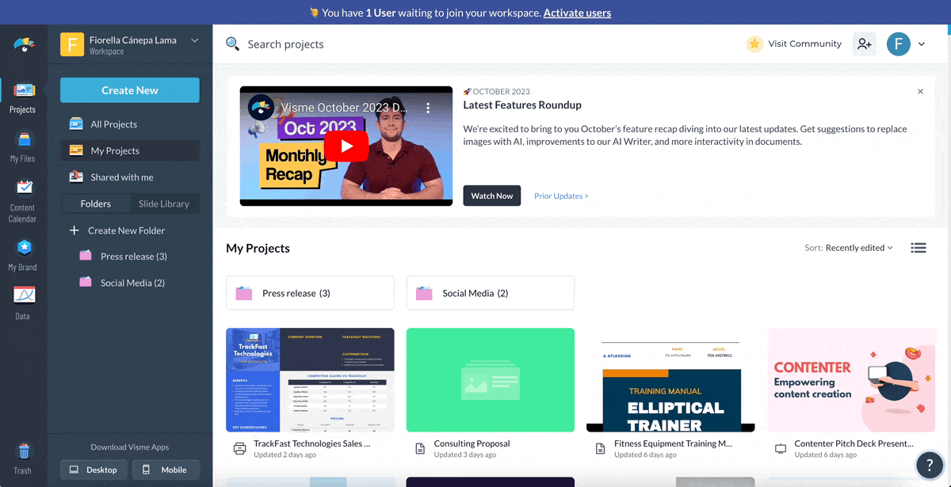
Task: Click the Activate users link
Action: point(577,12)
